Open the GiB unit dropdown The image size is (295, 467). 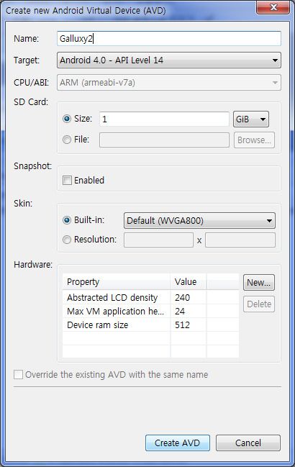click(251, 119)
